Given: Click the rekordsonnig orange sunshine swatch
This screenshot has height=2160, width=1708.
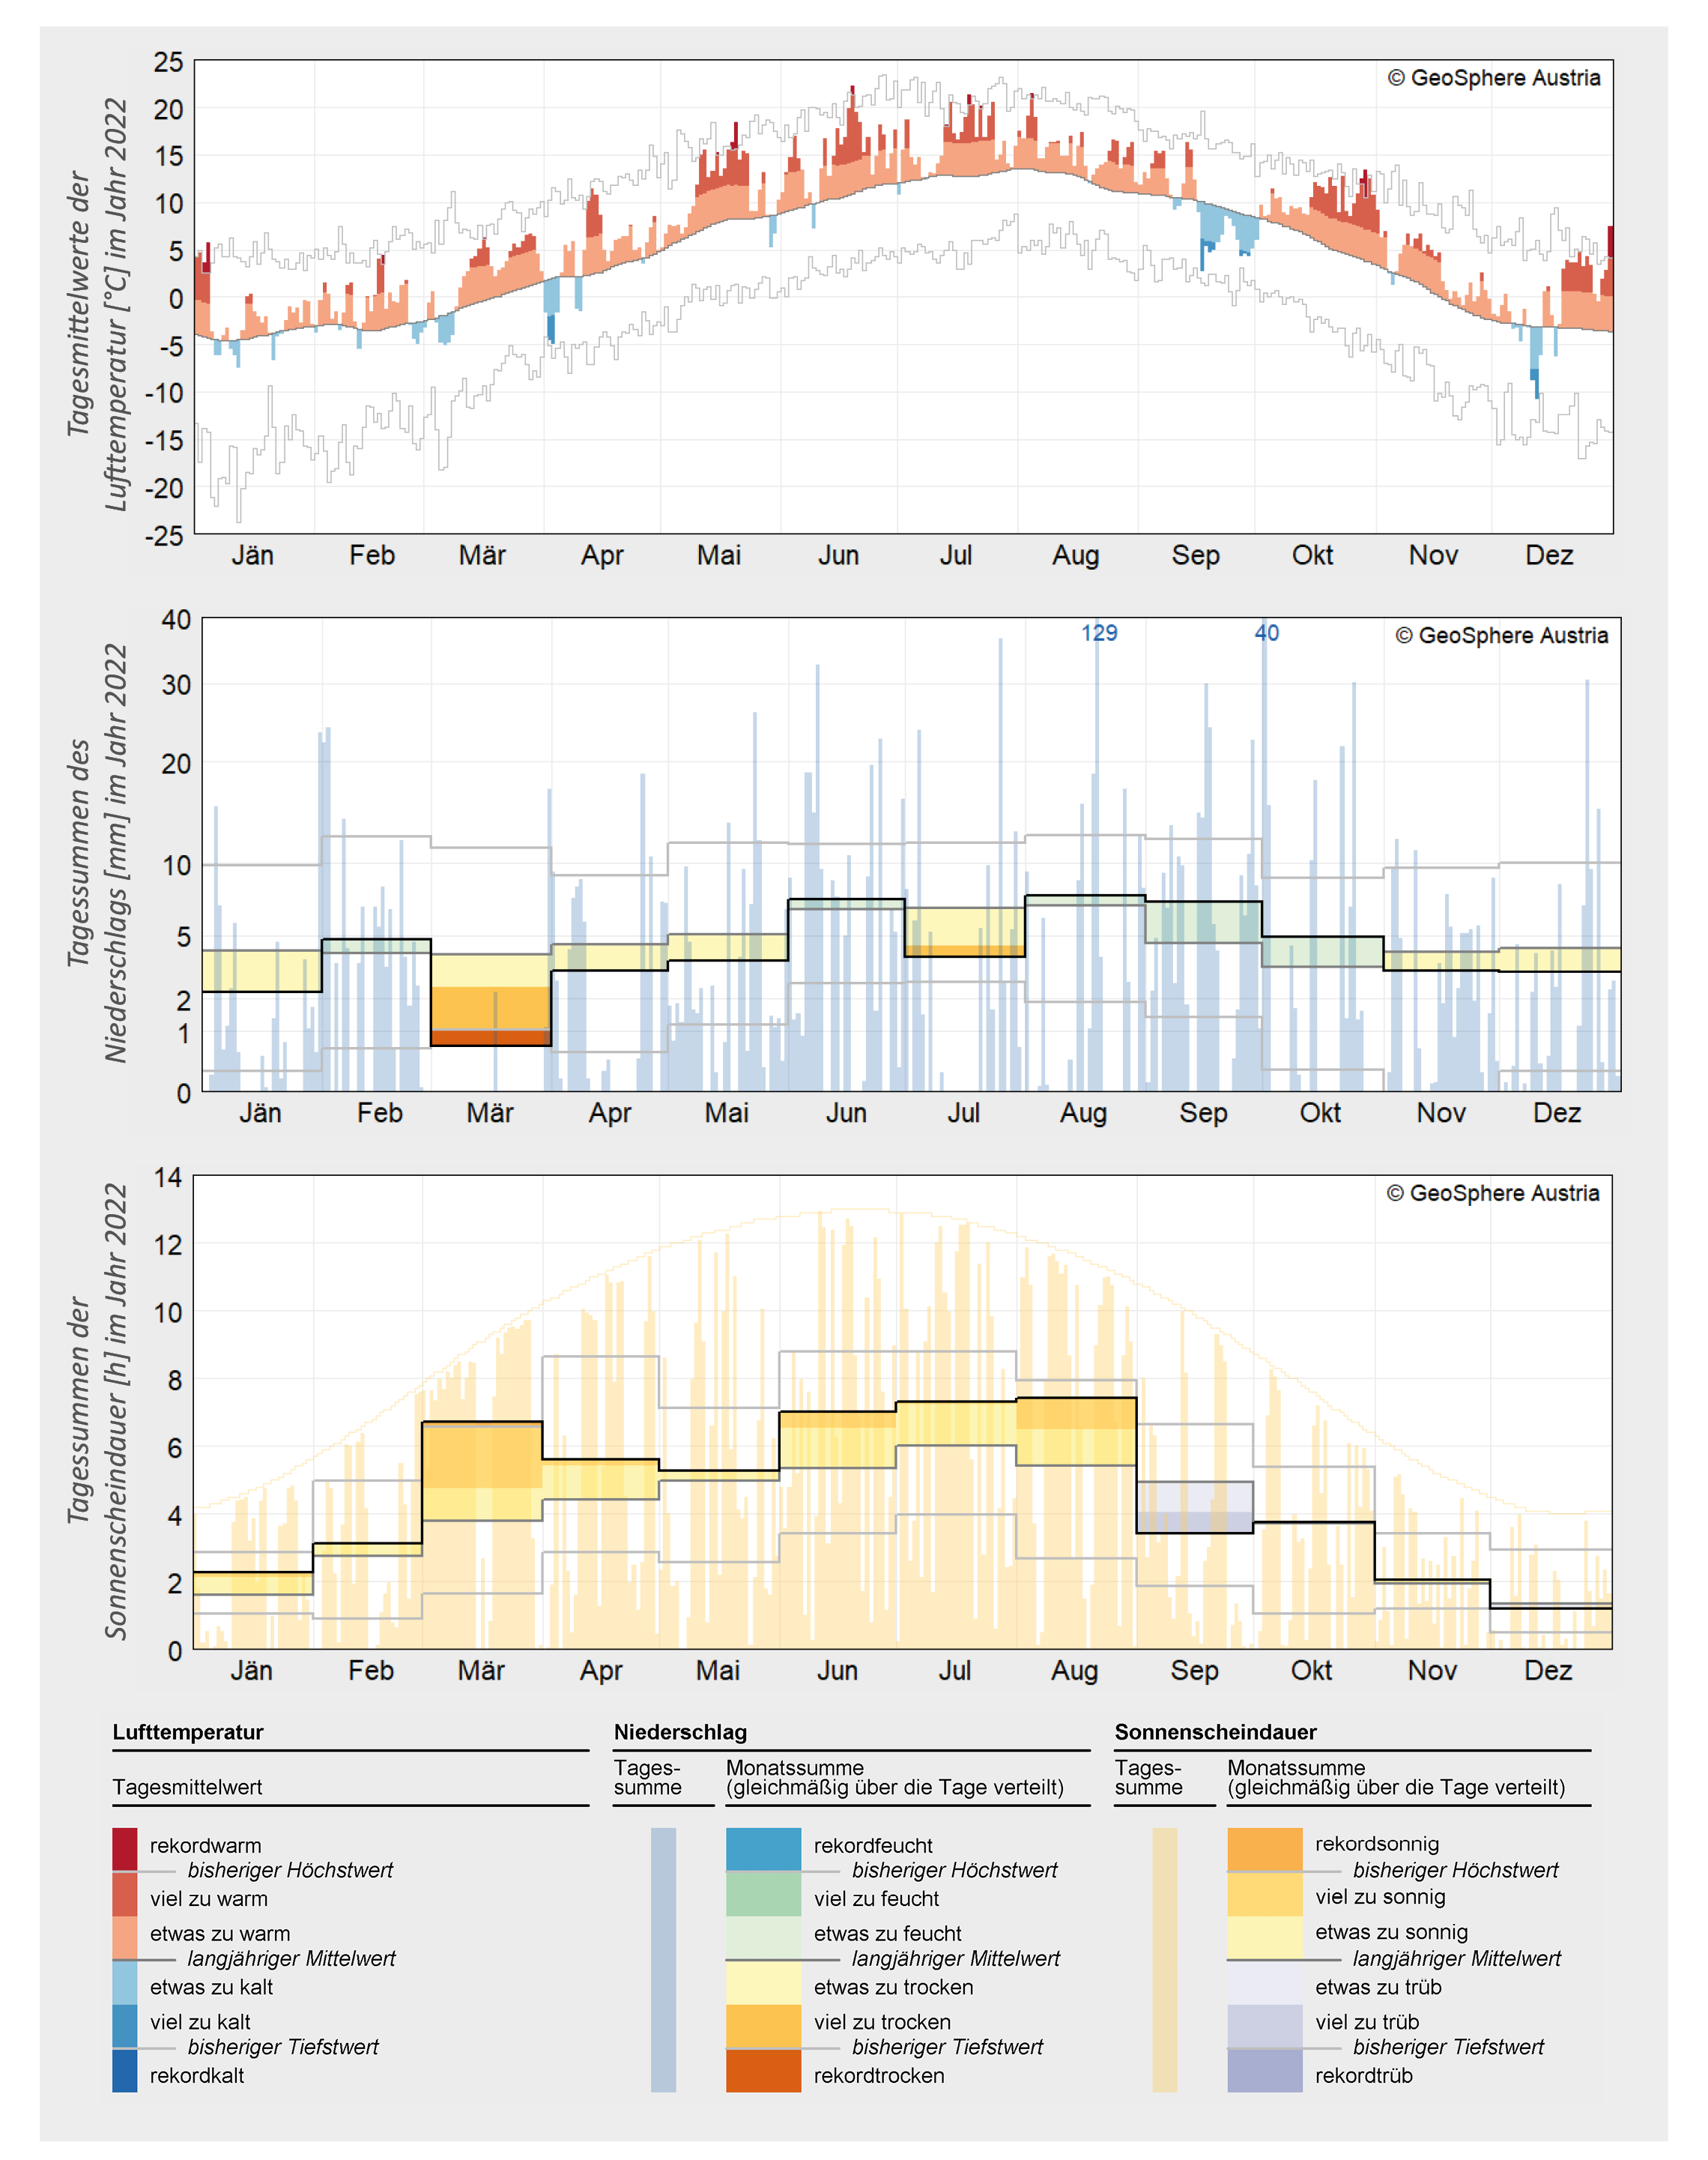Looking at the screenshot, I should (x=1265, y=1848).
